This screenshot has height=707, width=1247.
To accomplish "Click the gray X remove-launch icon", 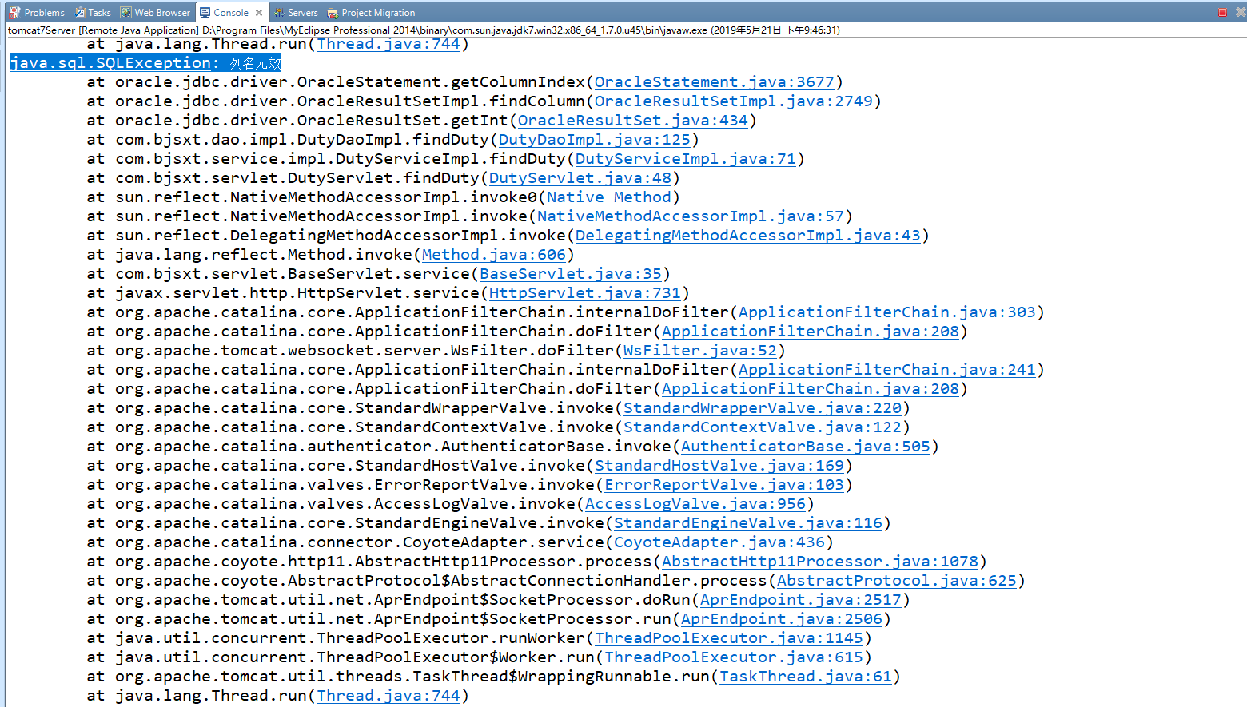I will click(x=1241, y=12).
